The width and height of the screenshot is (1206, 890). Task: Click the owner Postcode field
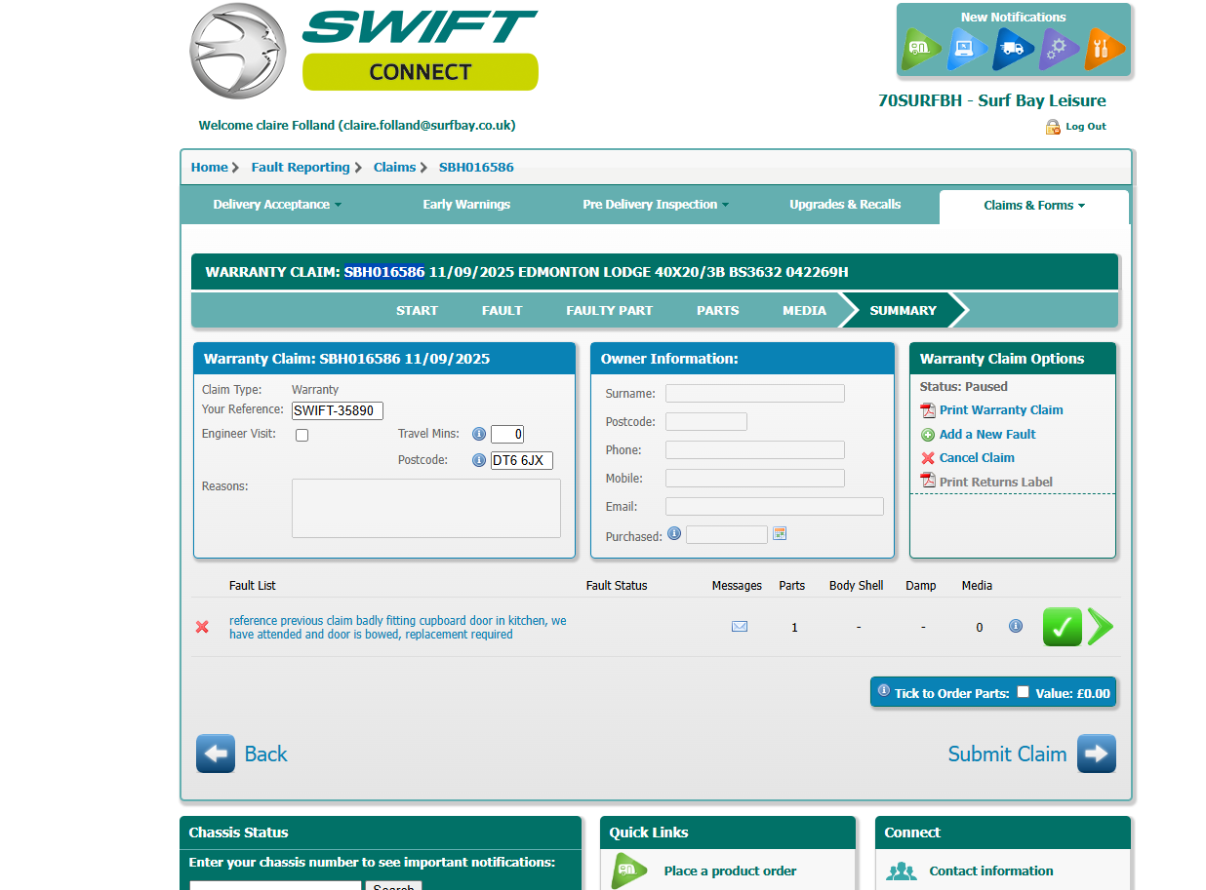click(x=706, y=422)
